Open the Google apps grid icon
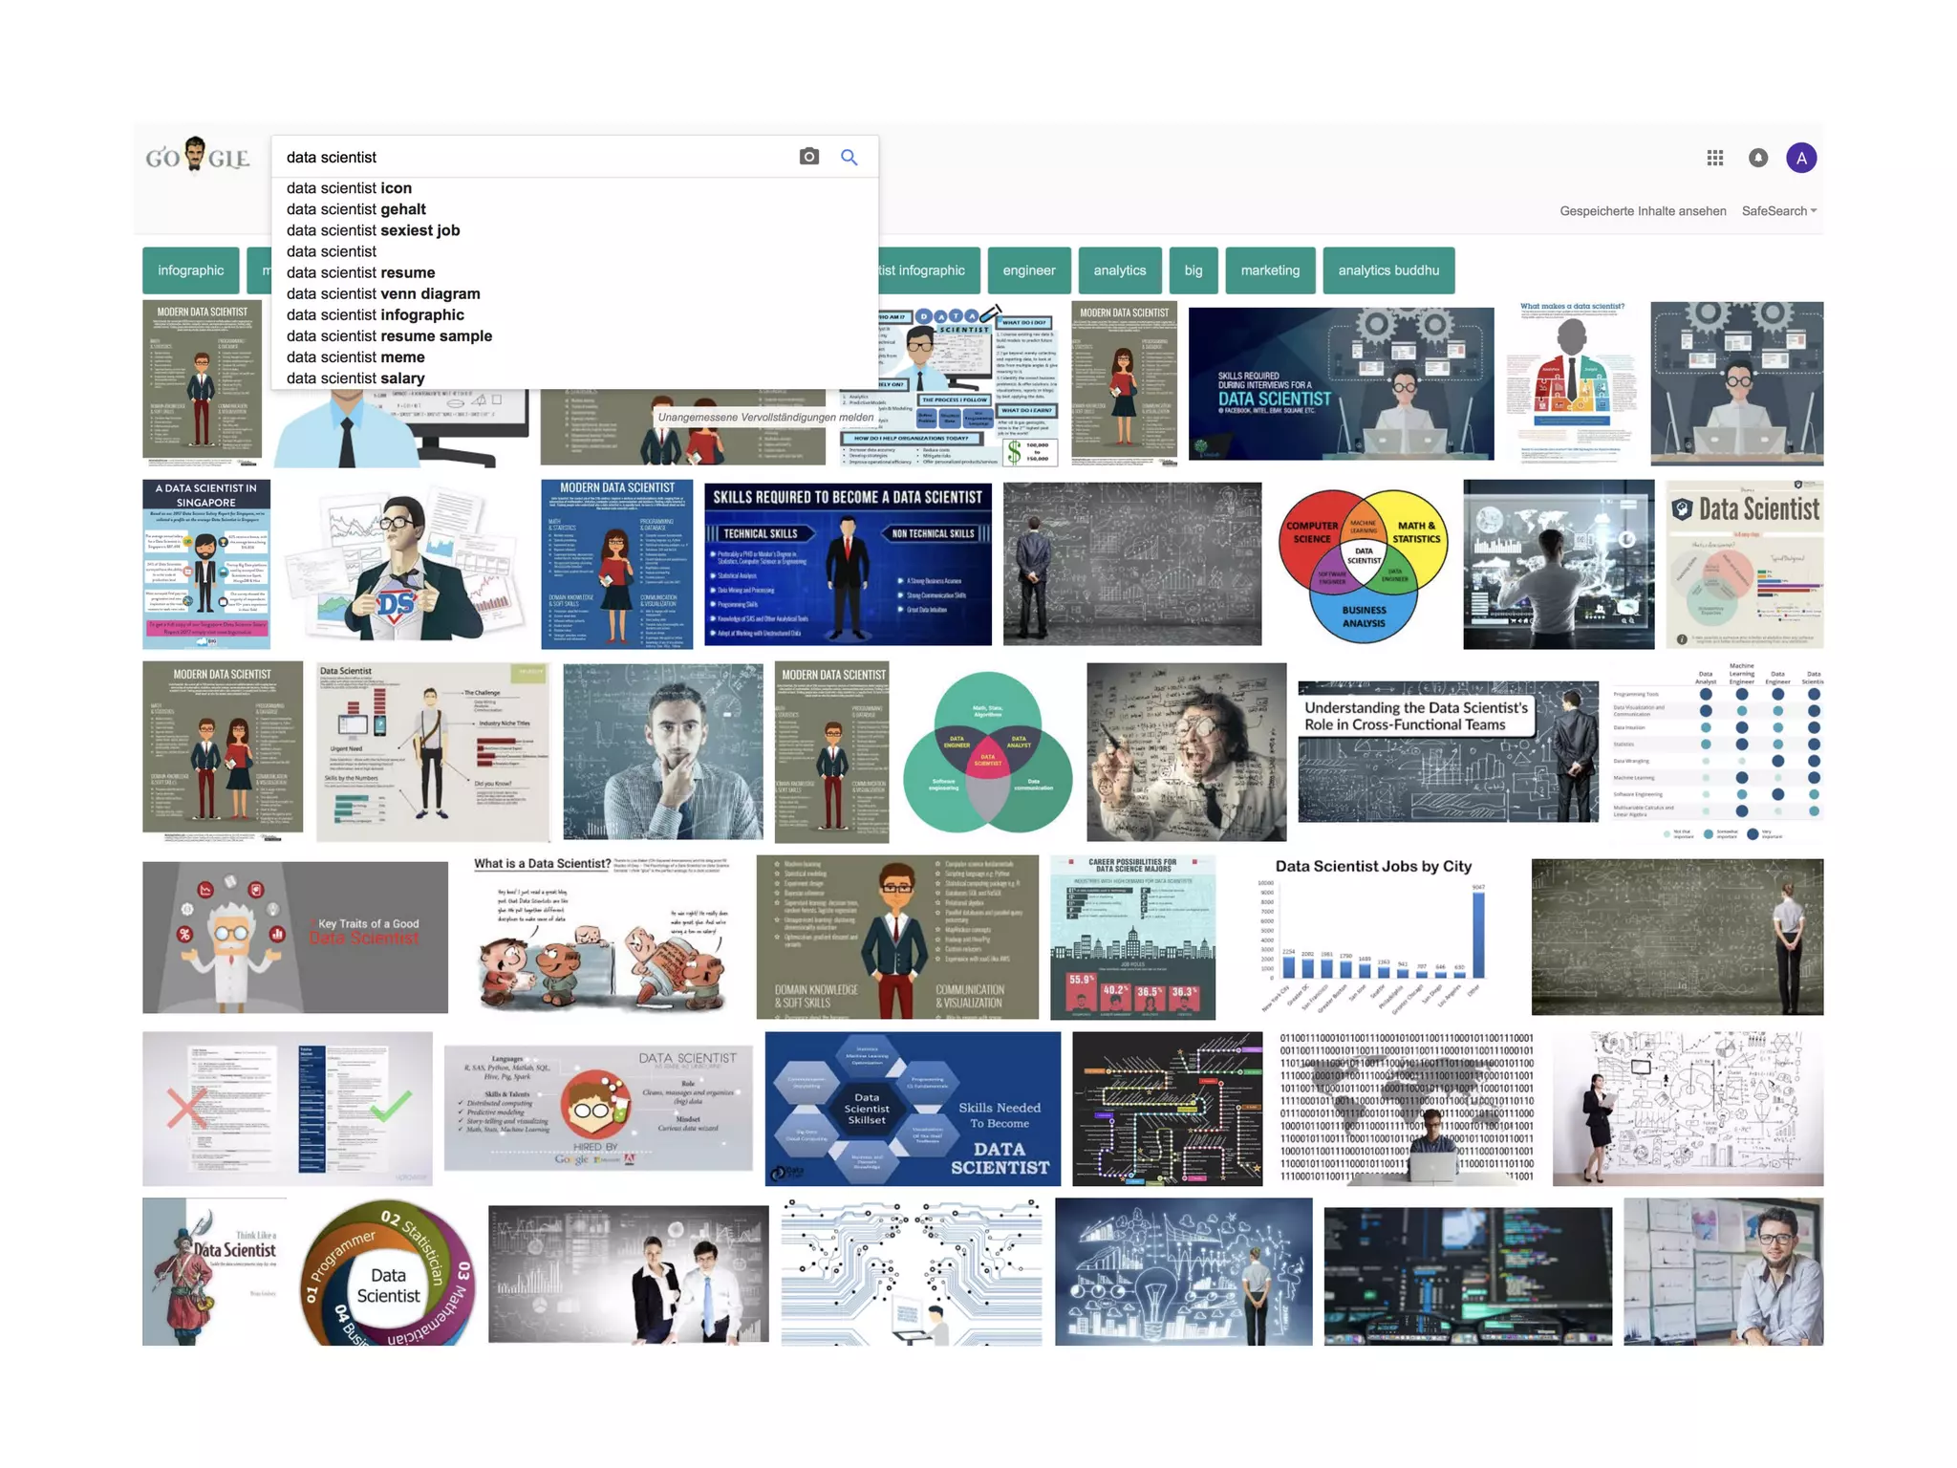The image size is (1957, 1468). point(1714,158)
